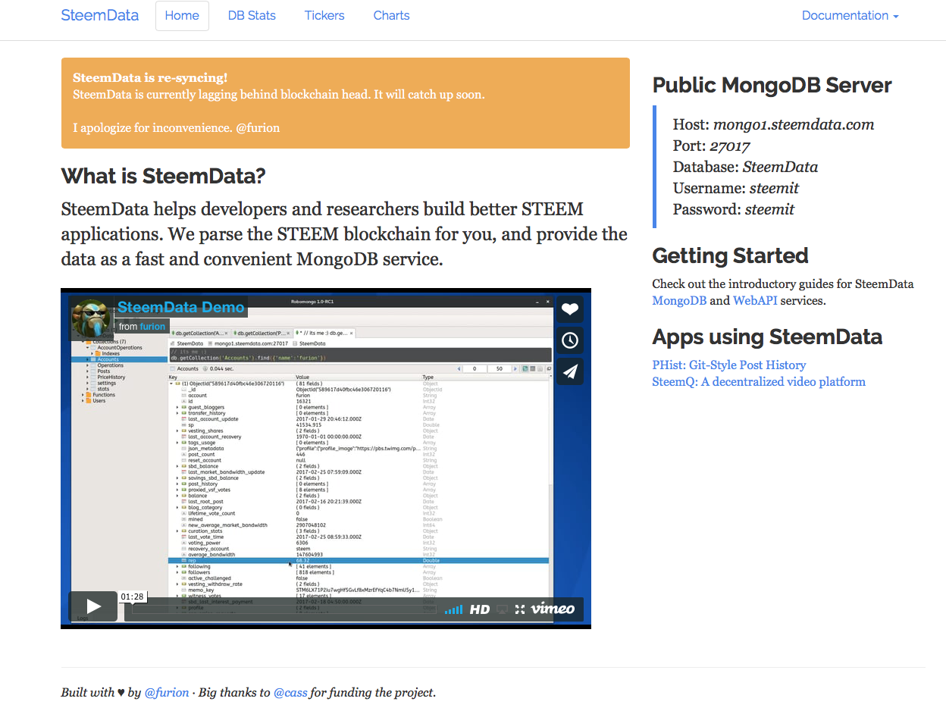Open furion's profile from the video header
This screenshot has height=711, width=946.
click(152, 327)
